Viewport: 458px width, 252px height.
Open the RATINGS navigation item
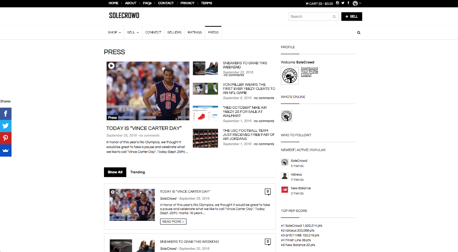point(195,32)
